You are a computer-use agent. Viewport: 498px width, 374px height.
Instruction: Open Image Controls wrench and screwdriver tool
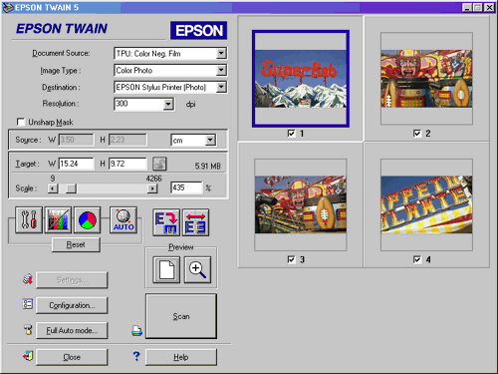pyautogui.click(x=29, y=219)
